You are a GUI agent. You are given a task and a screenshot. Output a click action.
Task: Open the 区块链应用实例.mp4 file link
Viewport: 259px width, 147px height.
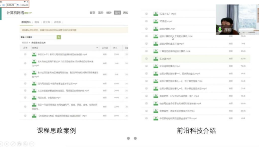[169, 66]
